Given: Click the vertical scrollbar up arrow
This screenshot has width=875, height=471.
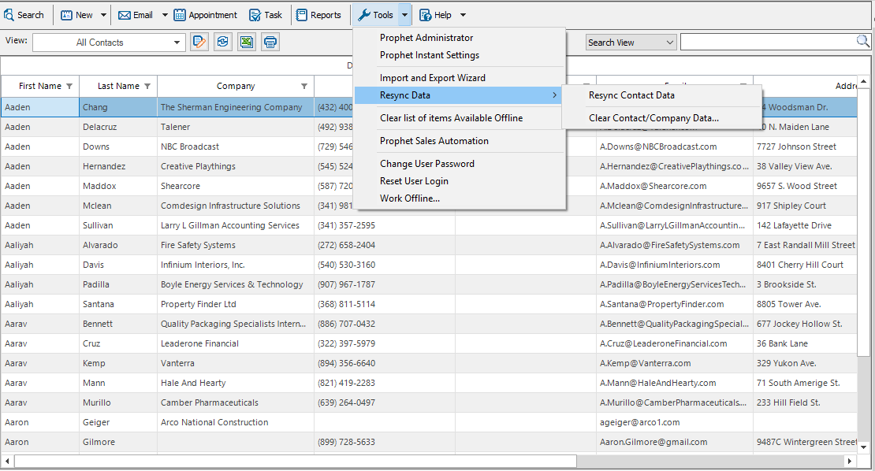Looking at the screenshot, I should tap(863, 82).
